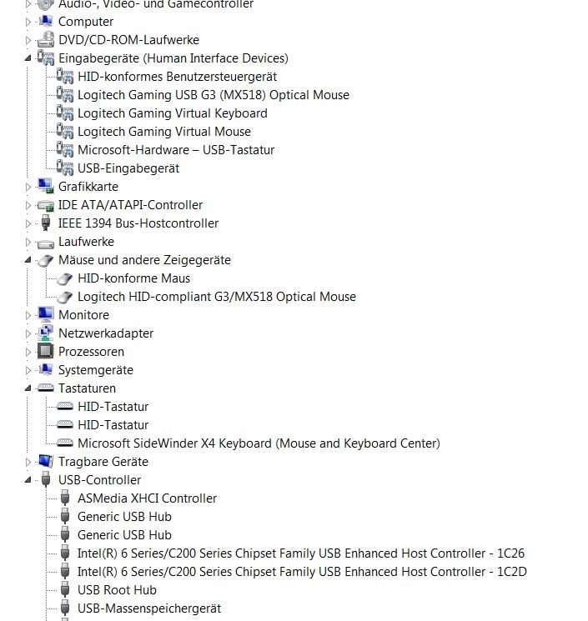The width and height of the screenshot is (588, 621).
Task: Click the Eingabegeräte (Human Interface Devices) icon
Action: click(46, 58)
